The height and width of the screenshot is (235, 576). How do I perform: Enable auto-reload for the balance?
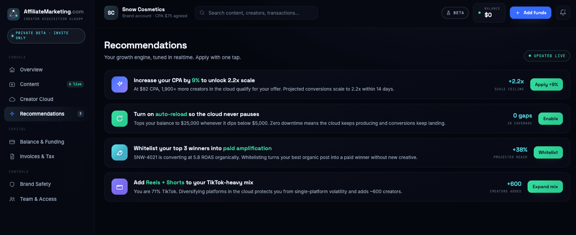(551, 119)
